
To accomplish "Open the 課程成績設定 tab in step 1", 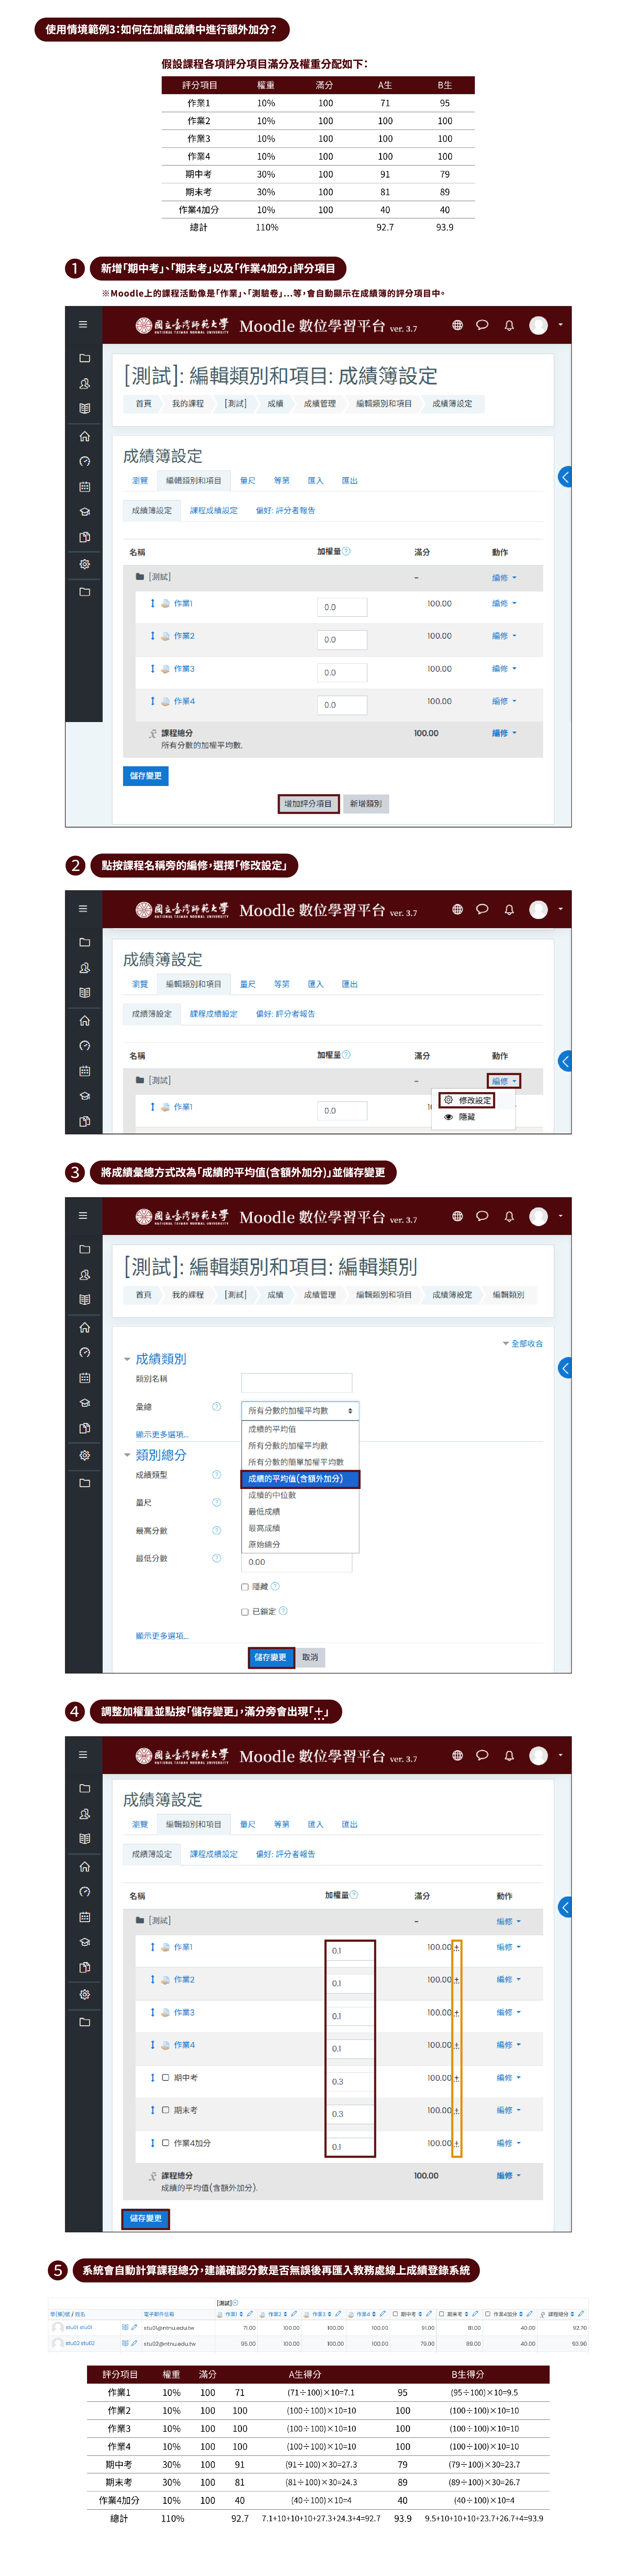I will point(214,511).
